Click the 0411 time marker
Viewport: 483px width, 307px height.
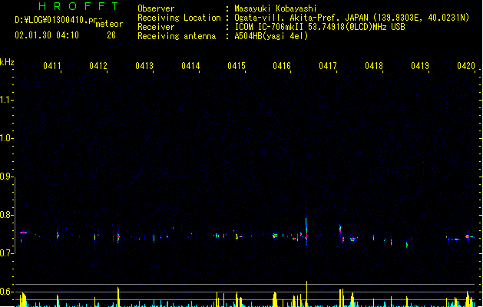click(x=51, y=66)
